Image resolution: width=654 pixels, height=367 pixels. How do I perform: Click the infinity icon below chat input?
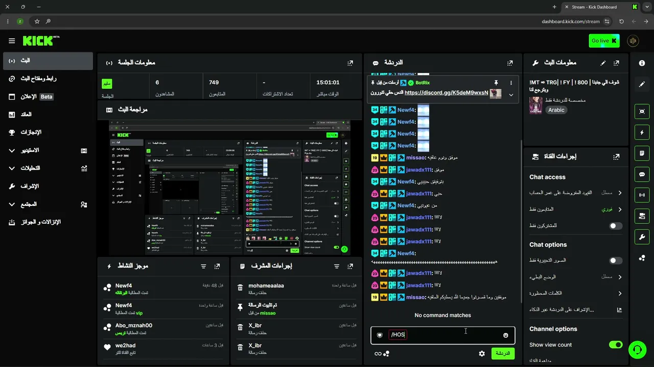tap(378, 354)
